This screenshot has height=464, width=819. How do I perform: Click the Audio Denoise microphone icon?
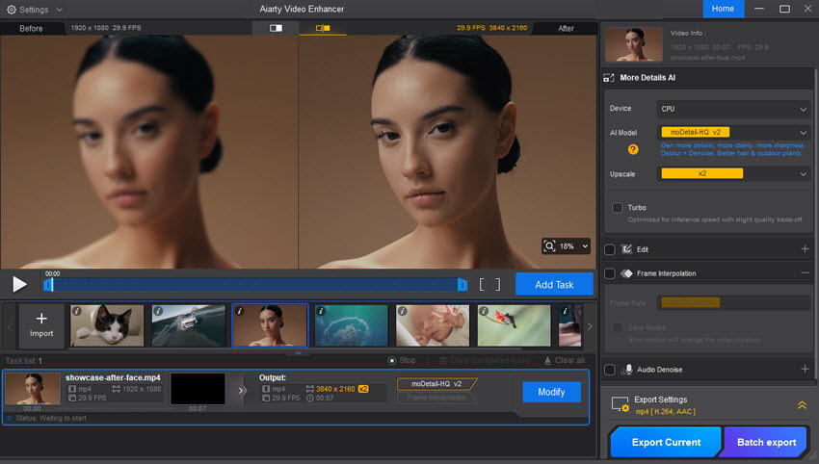pos(627,370)
